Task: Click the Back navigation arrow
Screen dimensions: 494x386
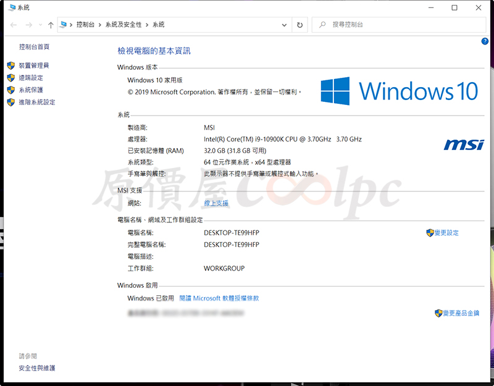Action: 14,25
